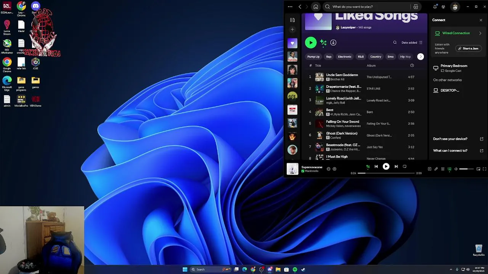Image resolution: width=488 pixels, height=274 pixels.
Task: Open the Date added sort dropdown
Action: 412,43
